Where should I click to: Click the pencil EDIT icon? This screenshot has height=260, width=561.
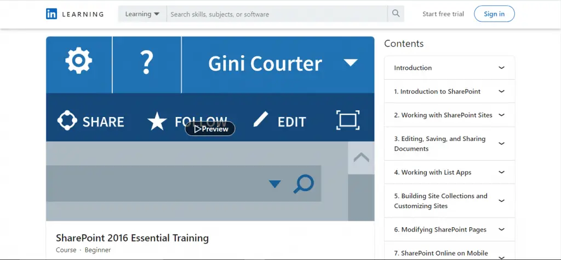coord(261,120)
